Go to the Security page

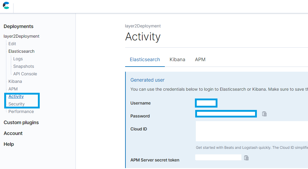click(x=17, y=104)
